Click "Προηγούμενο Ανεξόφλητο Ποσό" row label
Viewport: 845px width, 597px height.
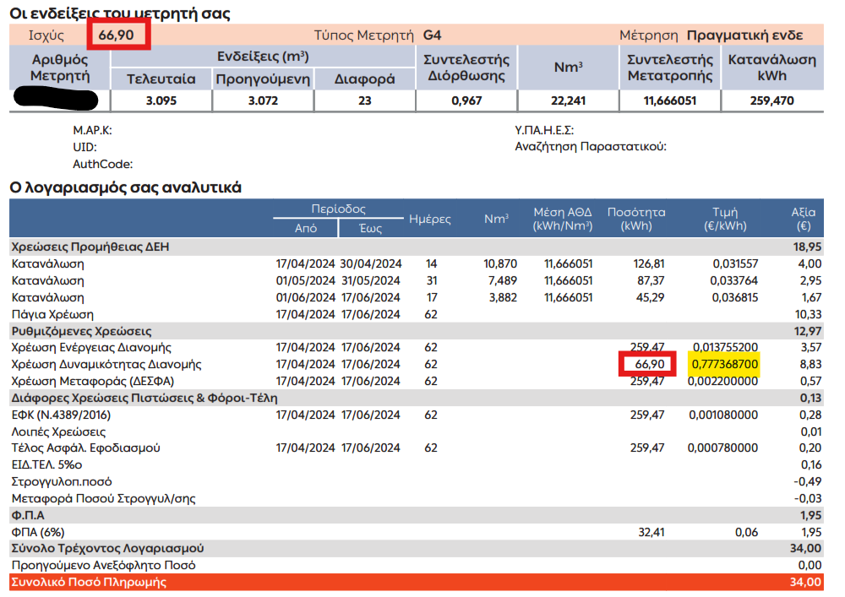point(103,565)
